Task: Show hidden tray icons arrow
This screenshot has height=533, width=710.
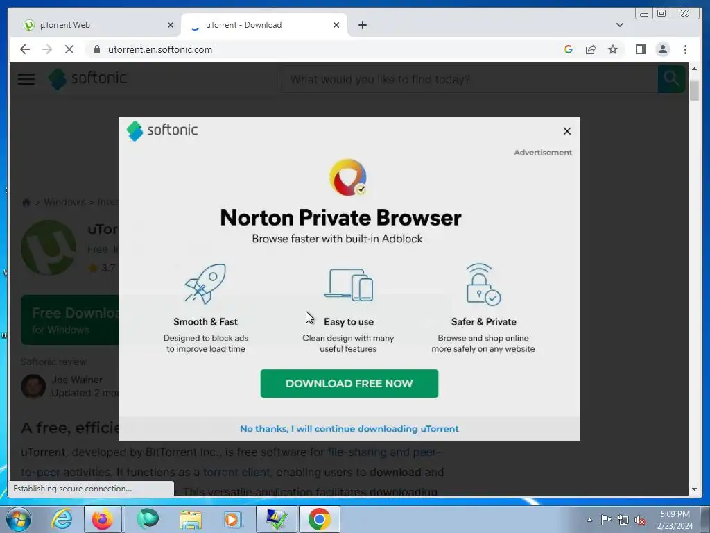Action: tap(589, 520)
